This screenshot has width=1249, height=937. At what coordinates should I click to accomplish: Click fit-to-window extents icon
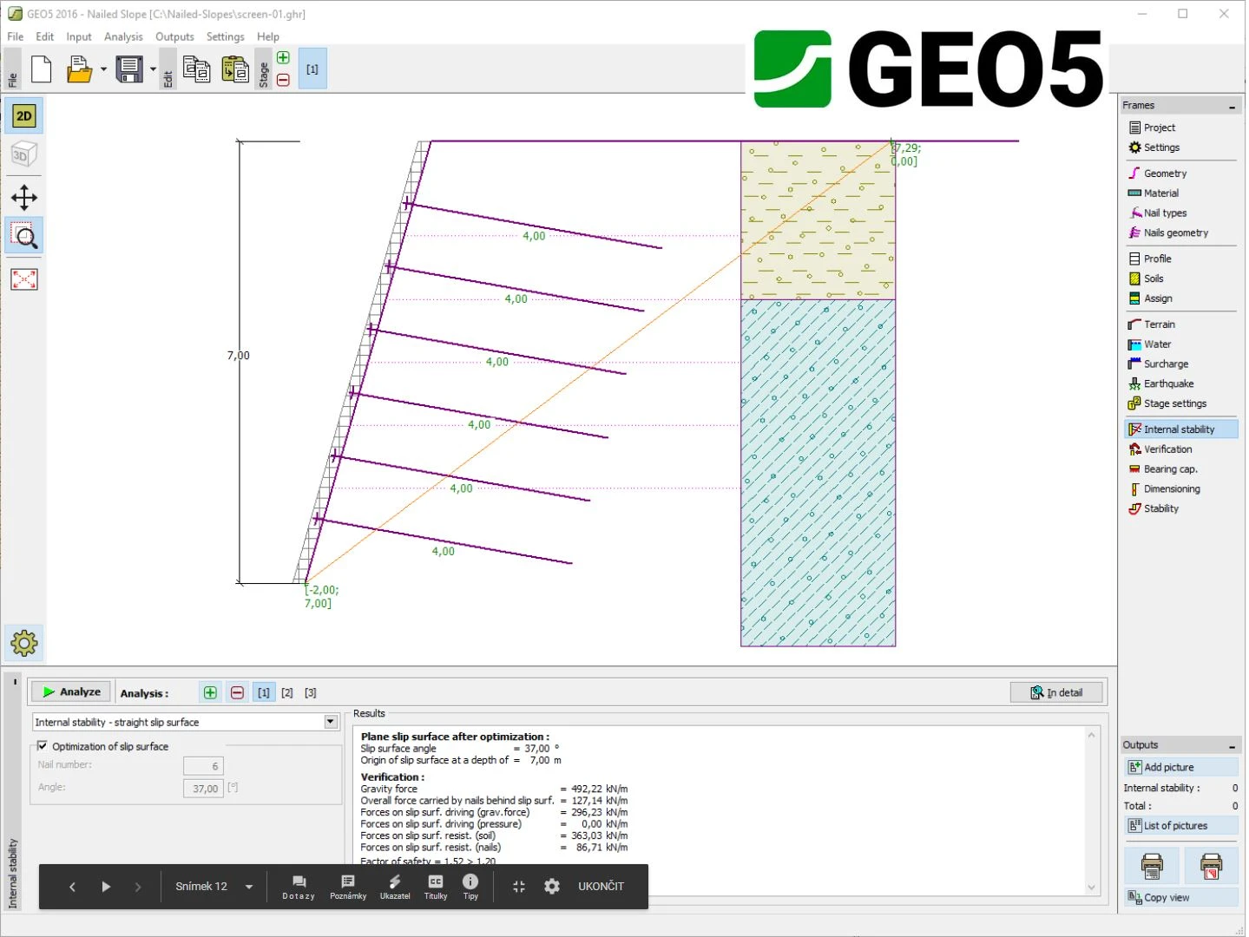tap(24, 279)
